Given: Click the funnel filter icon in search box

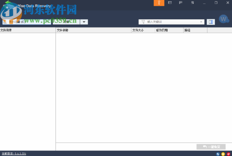Looking at the screenshot, I should [x=143, y=22].
